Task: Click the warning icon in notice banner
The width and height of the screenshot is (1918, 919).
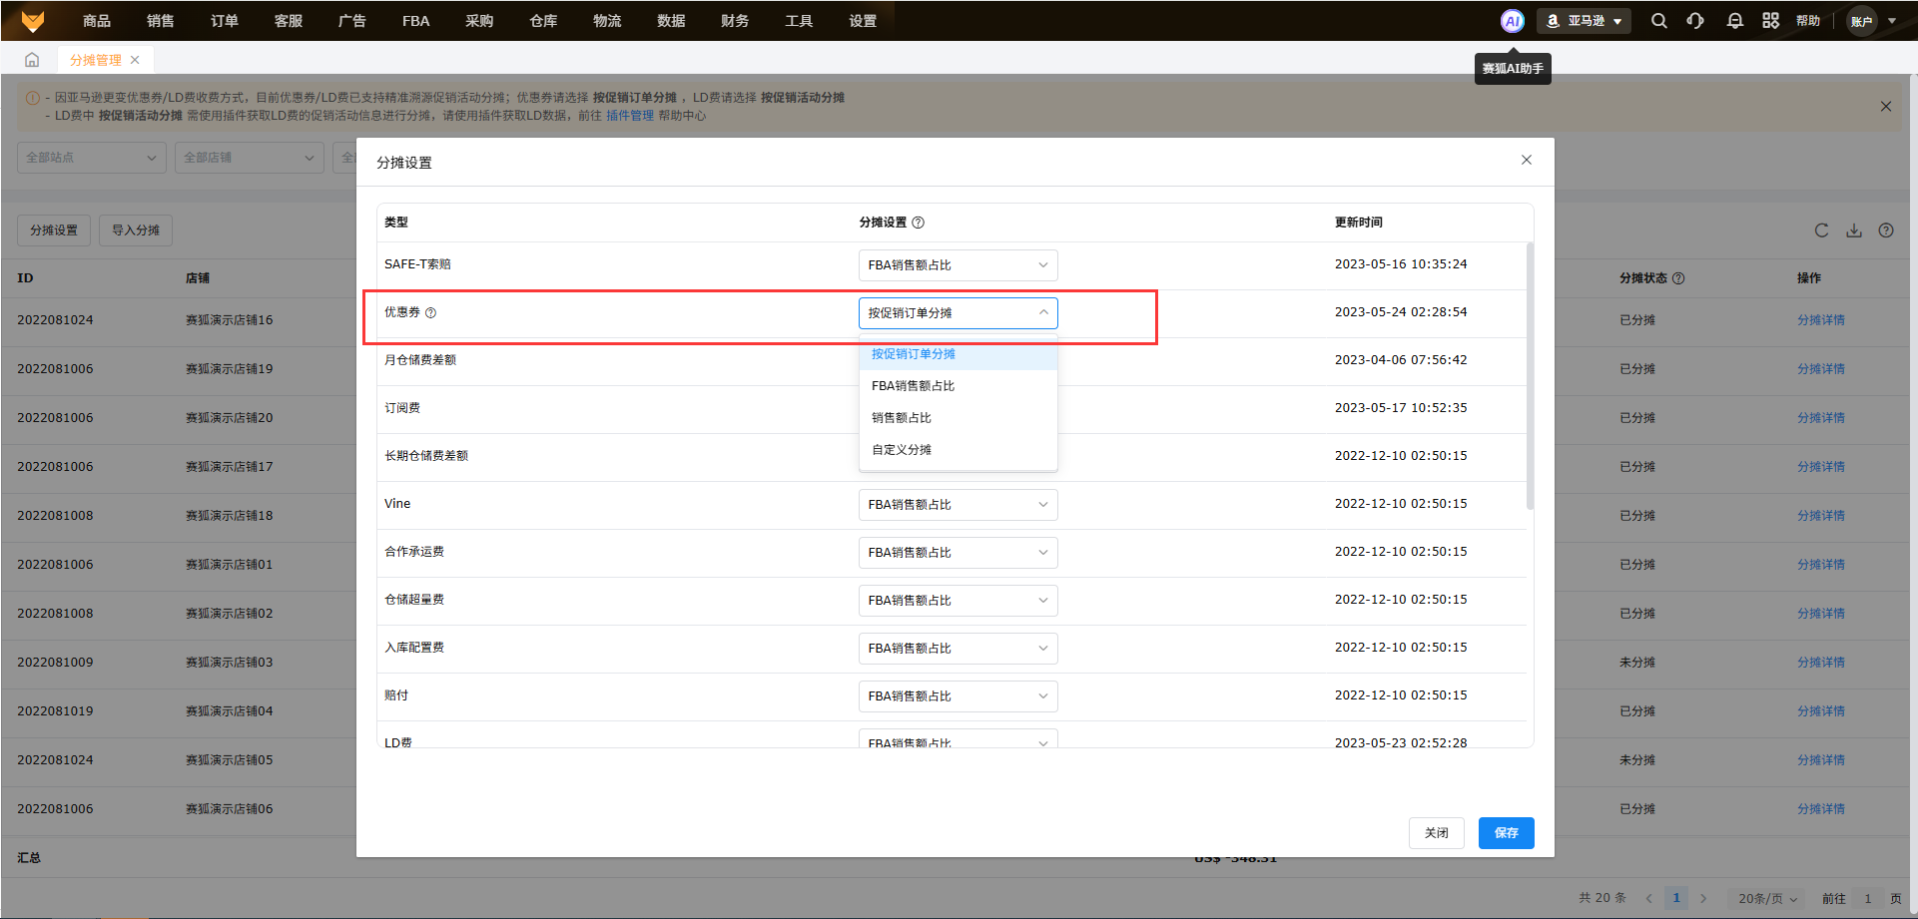Action: pos(33,98)
